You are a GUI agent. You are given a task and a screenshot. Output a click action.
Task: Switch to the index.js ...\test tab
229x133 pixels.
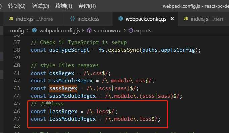(203, 19)
